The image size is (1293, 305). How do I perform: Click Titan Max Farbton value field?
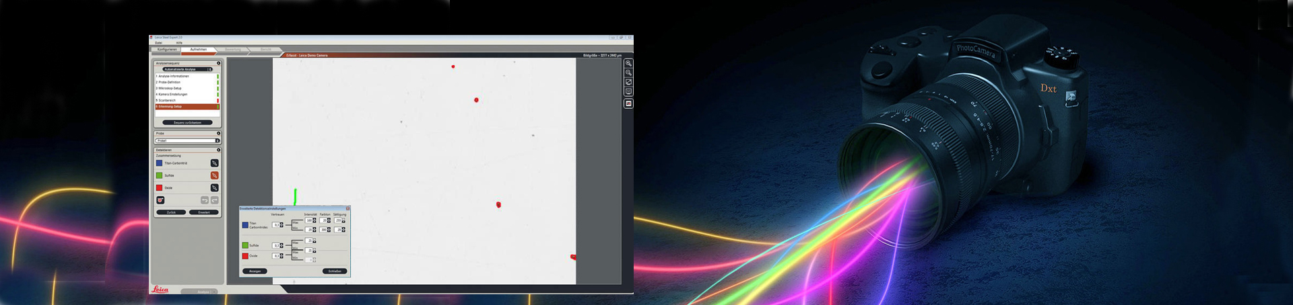click(x=323, y=220)
